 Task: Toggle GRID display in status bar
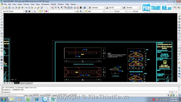pos(31,95)
